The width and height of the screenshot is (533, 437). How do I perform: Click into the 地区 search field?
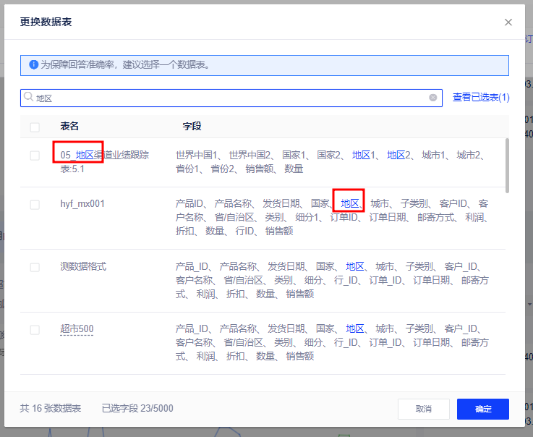[x=231, y=98]
